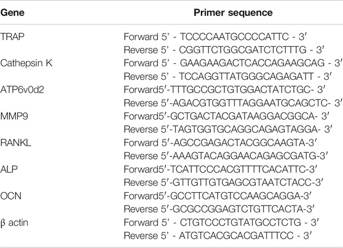
Task: Select the β actin gene label
Action: 14,223
